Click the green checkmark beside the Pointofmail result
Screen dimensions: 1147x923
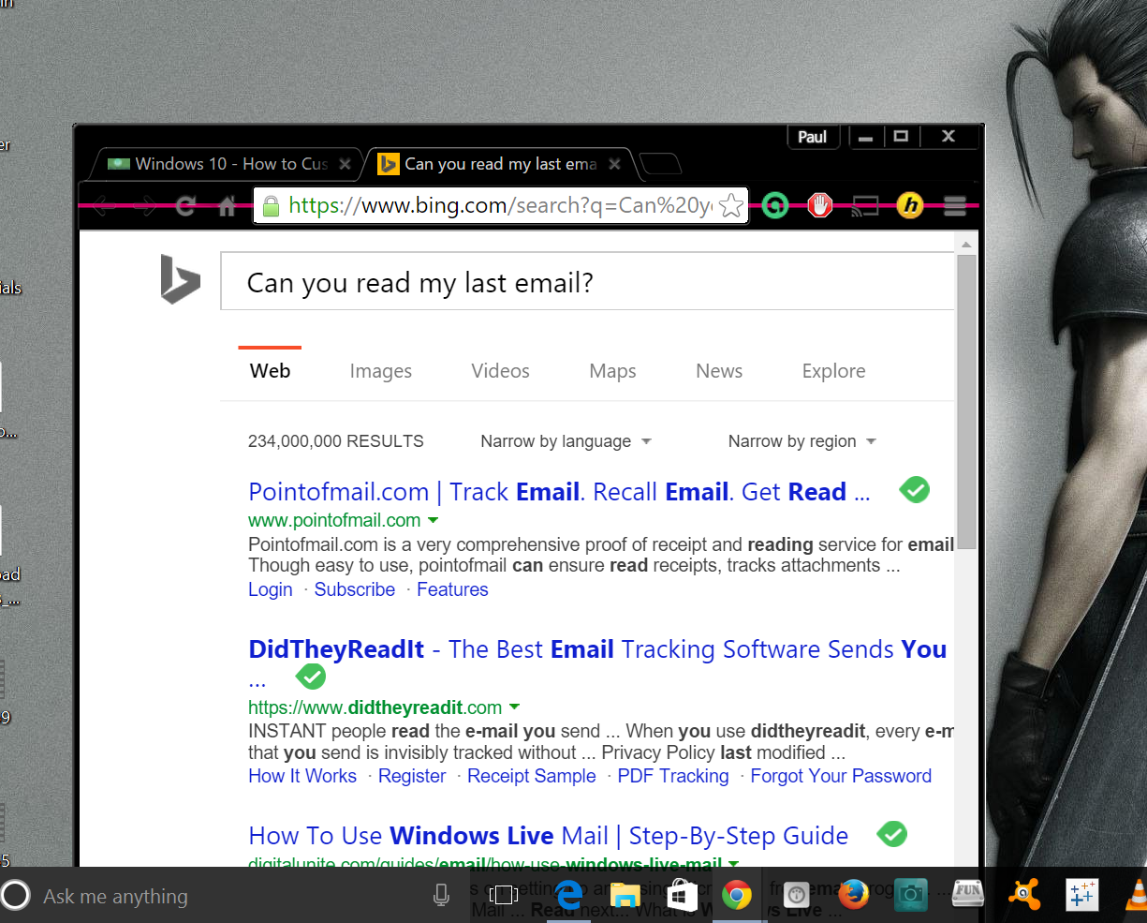coord(914,489)
